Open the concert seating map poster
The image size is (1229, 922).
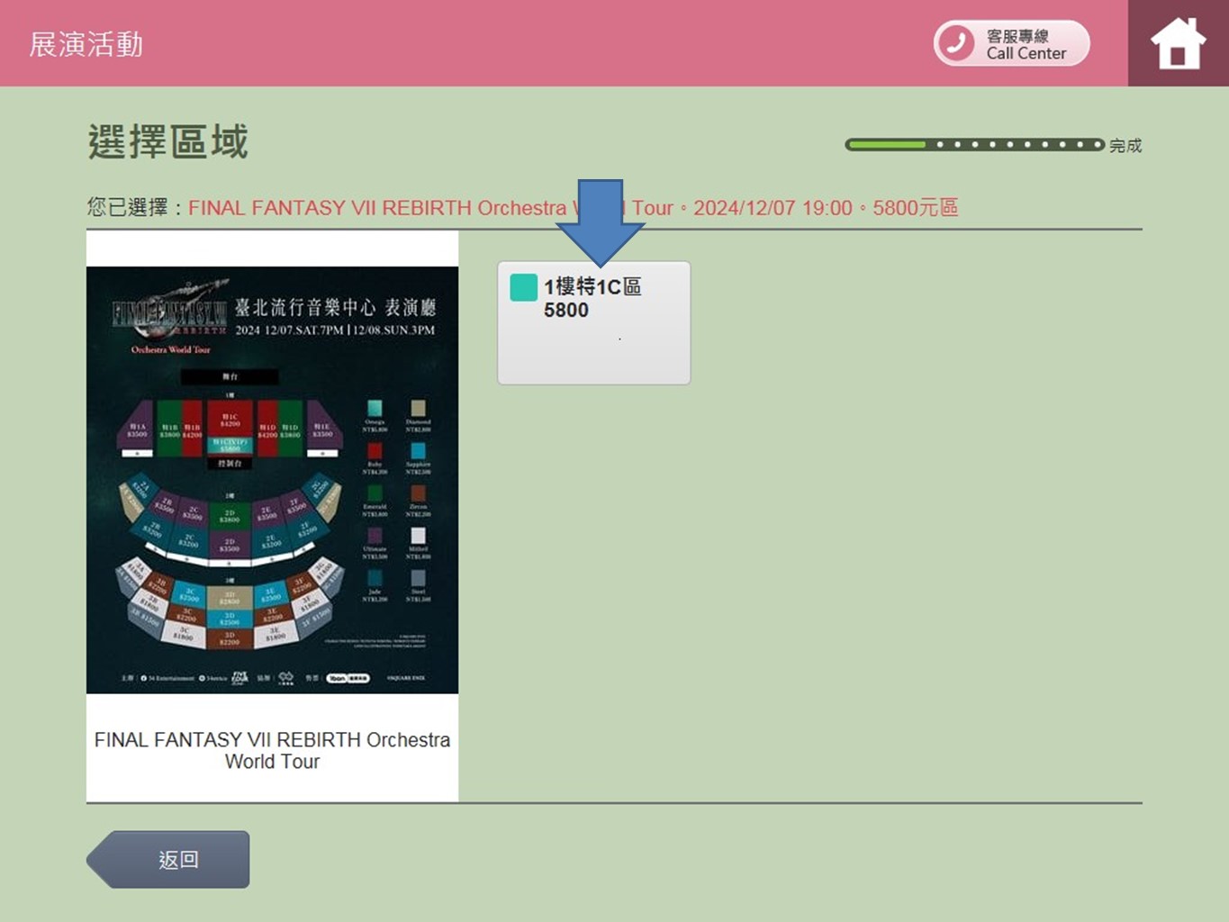(272, 480)
